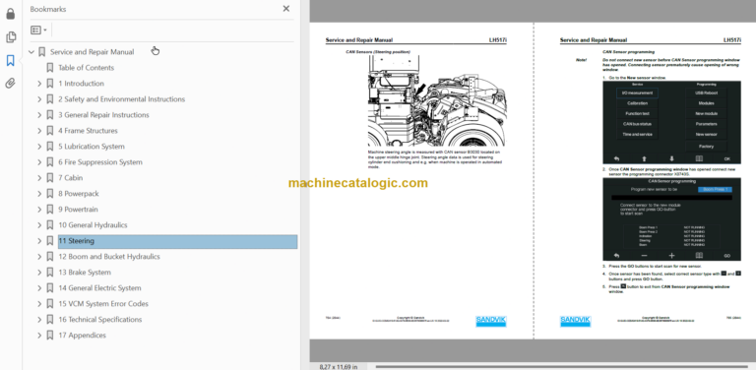Image resolution: width=756 pixels, height=370 pixels.
Task: Go to 9 Powertrain section
Action: (78, 210)
